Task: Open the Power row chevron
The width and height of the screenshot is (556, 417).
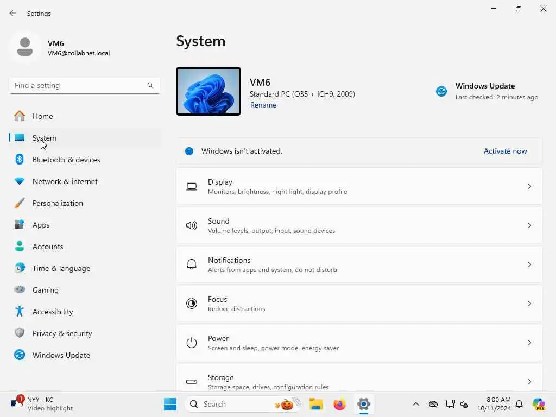Action: point(529,343)
